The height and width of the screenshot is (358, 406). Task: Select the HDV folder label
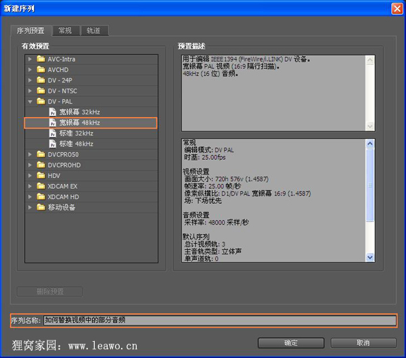(54, 176)
